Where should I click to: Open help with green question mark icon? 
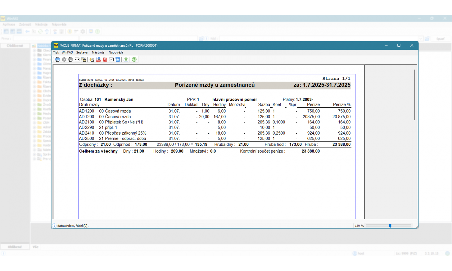[x=134, y=60]
